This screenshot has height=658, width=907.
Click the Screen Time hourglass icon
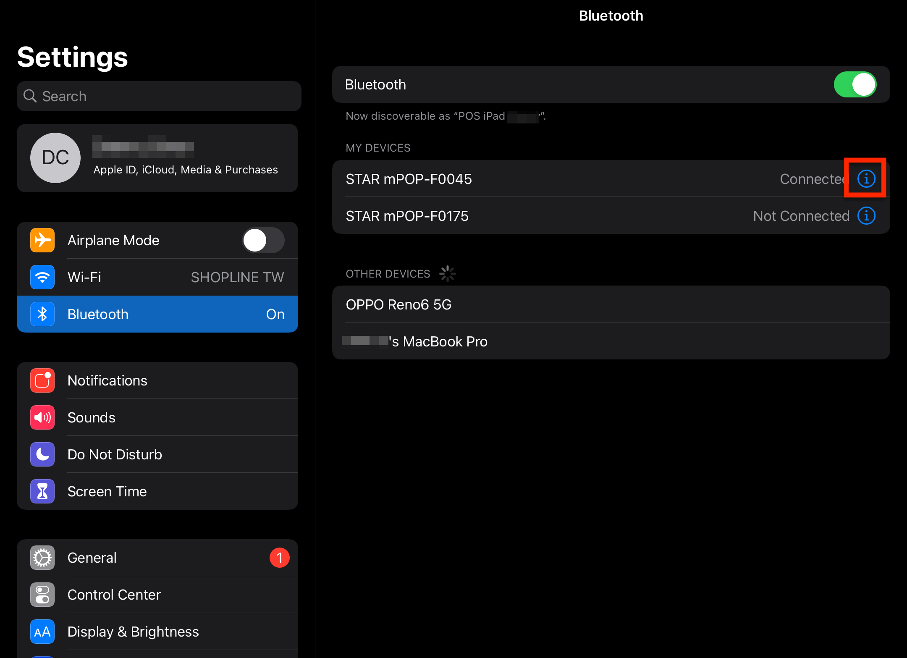coord(42,491)
